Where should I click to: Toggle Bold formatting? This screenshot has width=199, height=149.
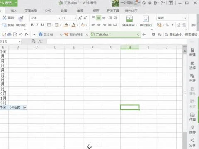[x=32, y=25]
